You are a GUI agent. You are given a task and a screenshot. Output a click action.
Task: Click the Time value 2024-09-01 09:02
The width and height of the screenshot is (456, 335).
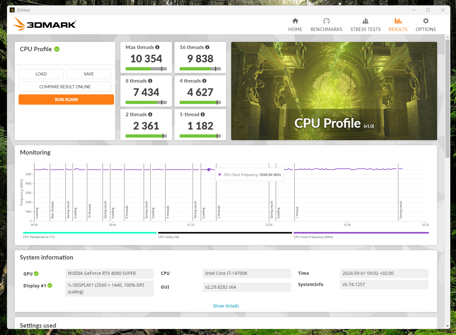[x=384, y=273]
